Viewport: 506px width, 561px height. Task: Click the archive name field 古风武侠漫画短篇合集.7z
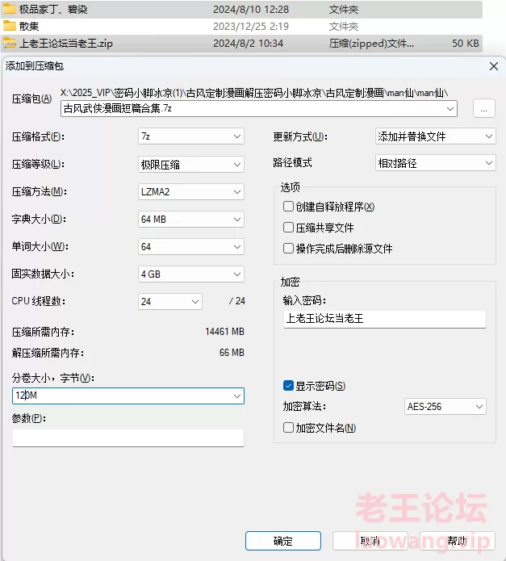point(259,108)
